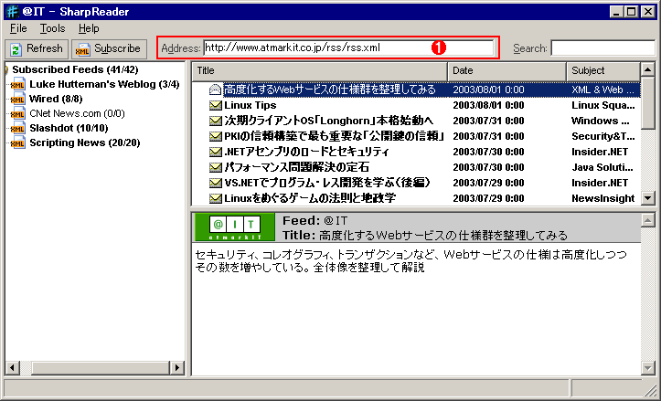Click the envelope icon for Longhorn article
Viewport: 661px width, 401px height.
(x=216, y=121)
